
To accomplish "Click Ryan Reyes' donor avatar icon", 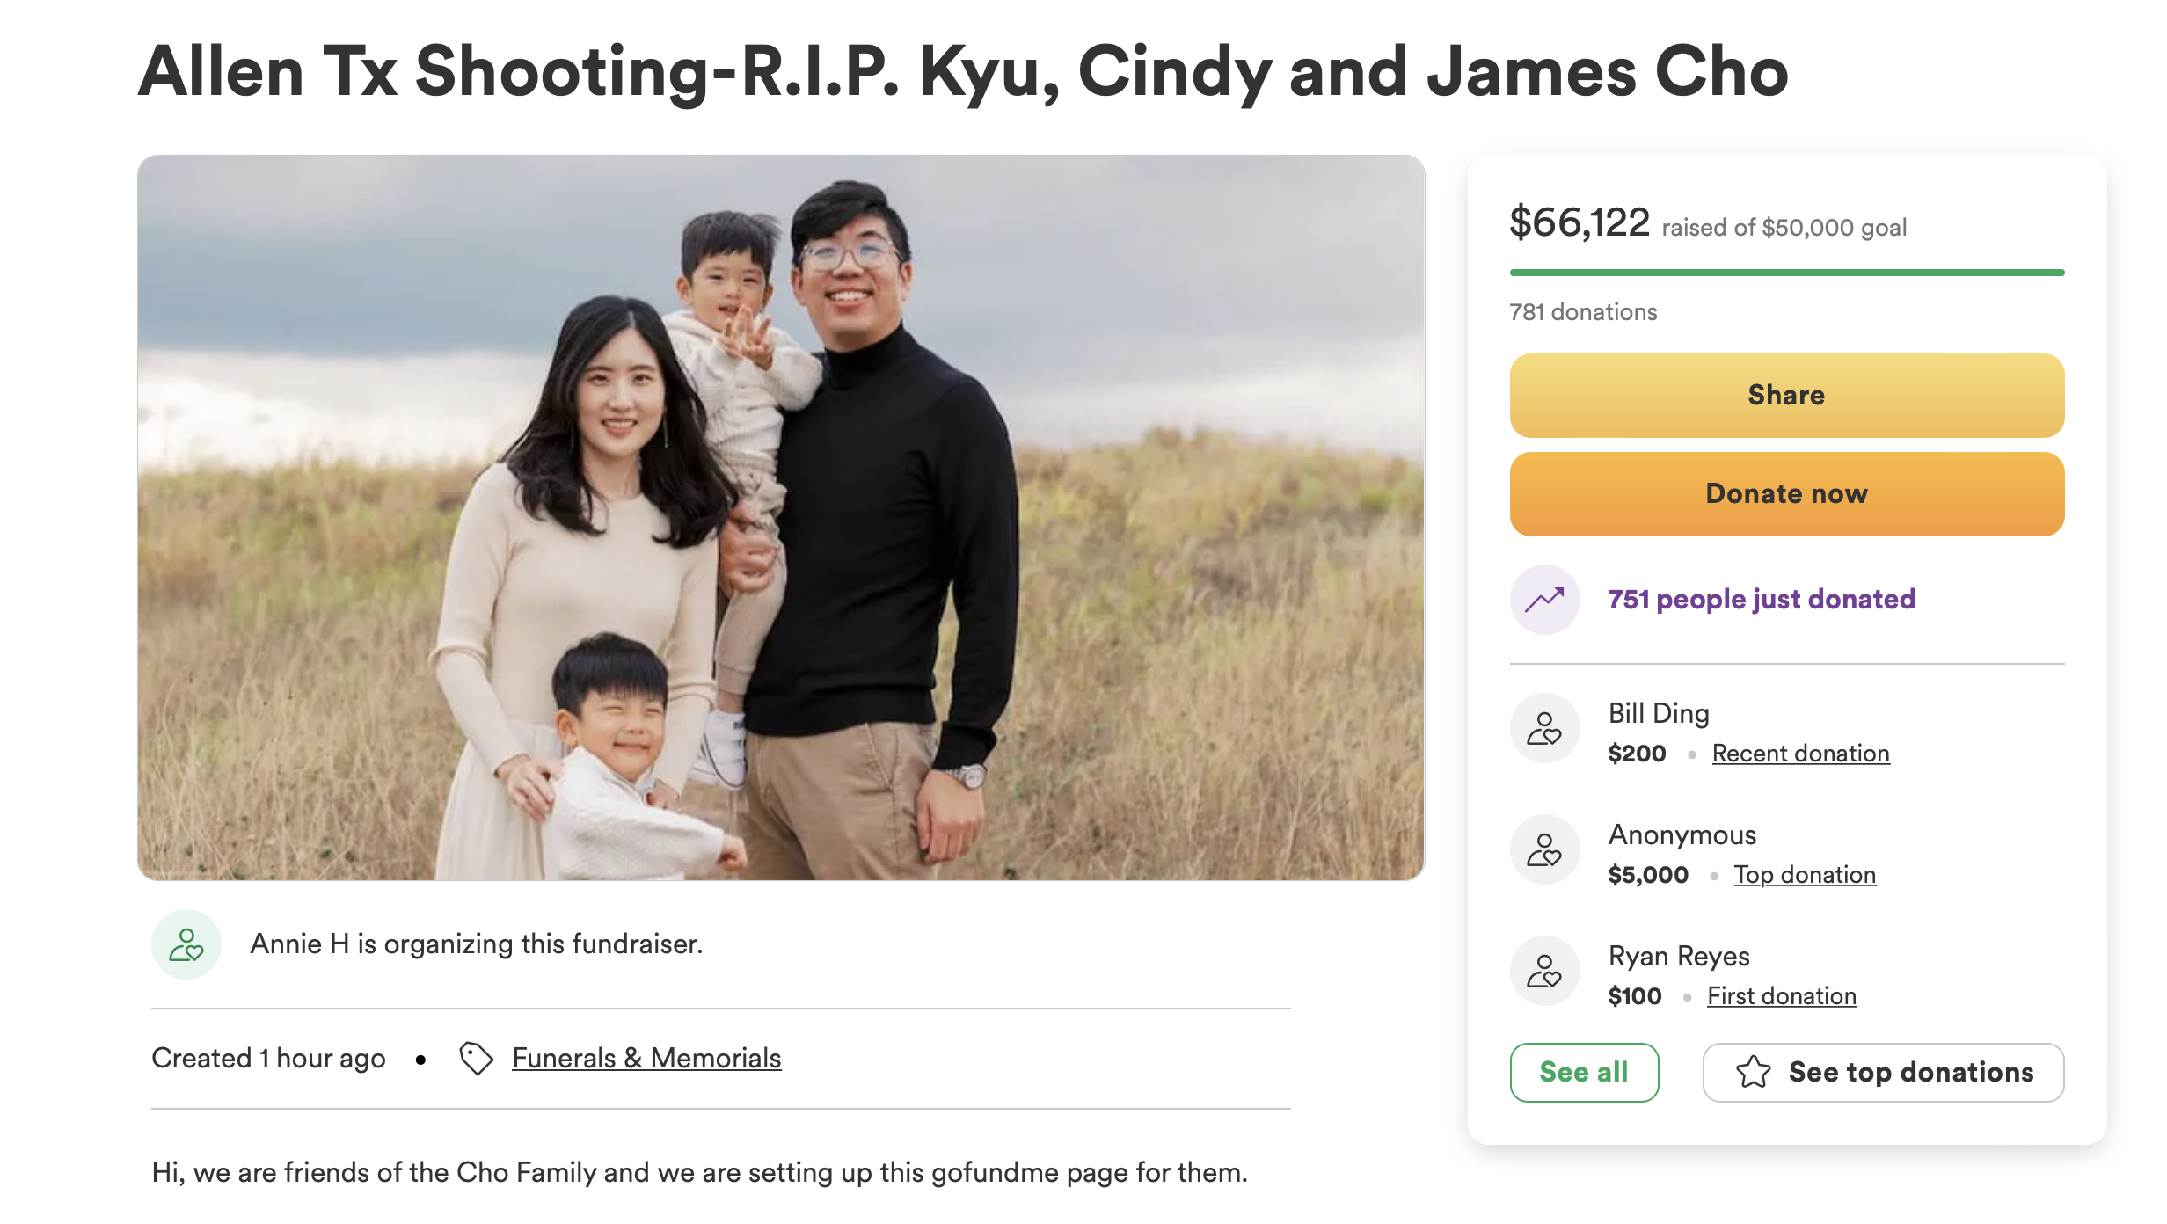I will click(x=1544, y=971).
